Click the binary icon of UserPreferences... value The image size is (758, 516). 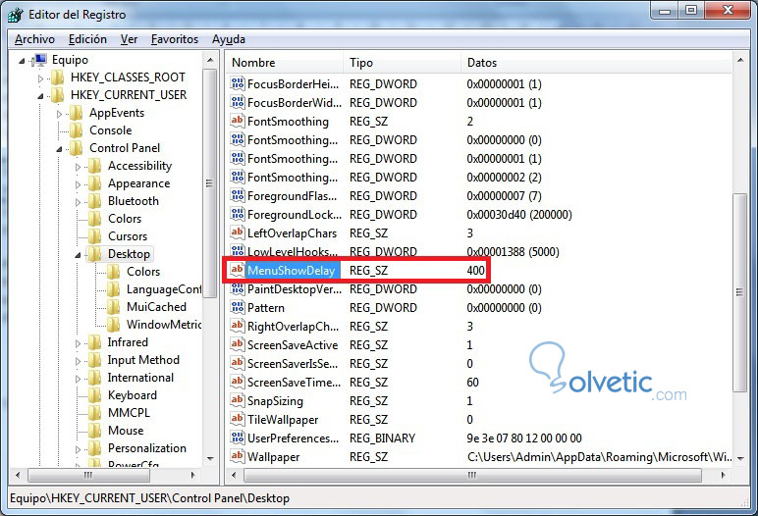238,438
